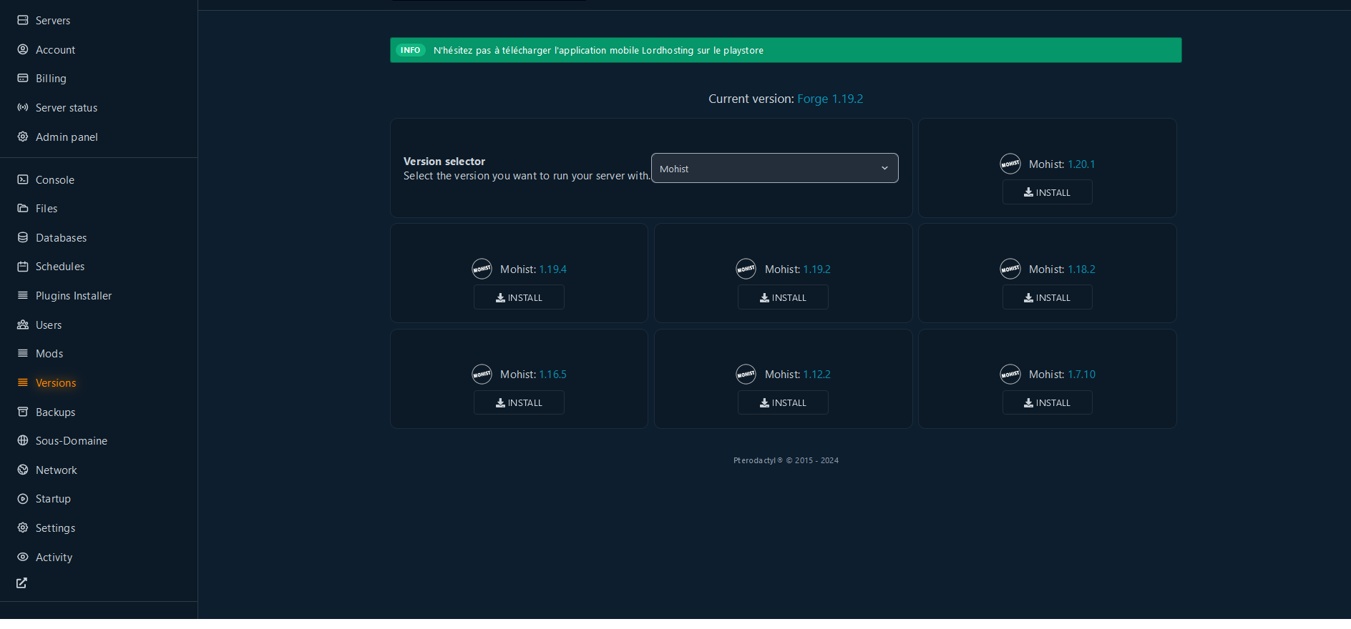Click the external link icon in sidebar
Image resolution: width=1351 pixels, height=629 pixels.
point(22,583)
